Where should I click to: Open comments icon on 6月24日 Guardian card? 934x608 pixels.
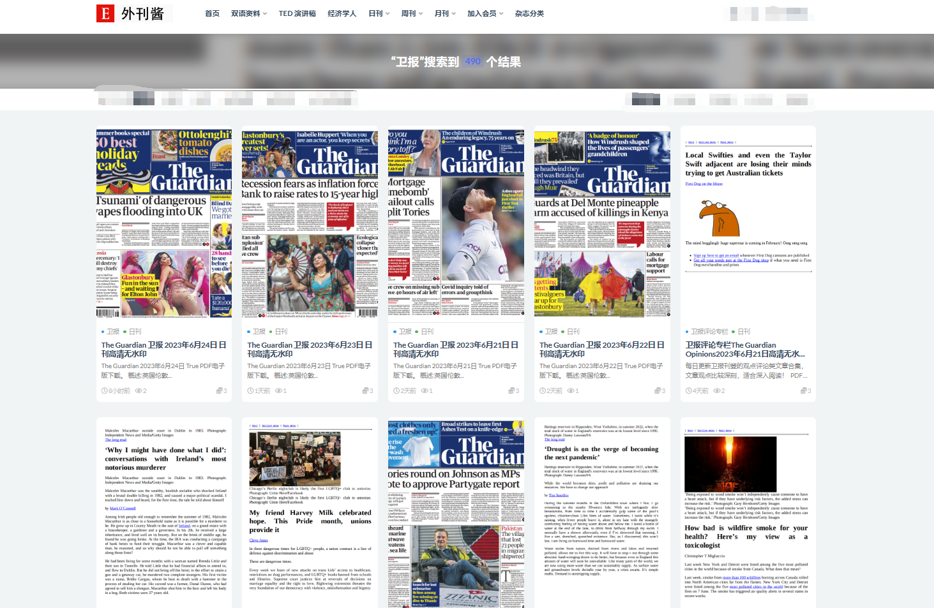[220, 390]
